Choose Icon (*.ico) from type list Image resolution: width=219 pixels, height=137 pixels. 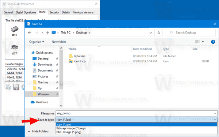click(137, 125)
